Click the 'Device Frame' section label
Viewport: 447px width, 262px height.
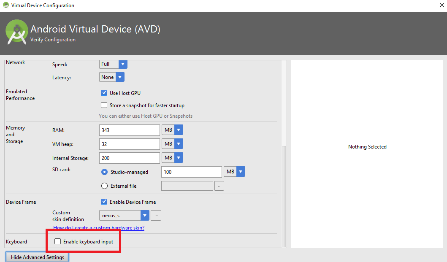[x=21, y=202]
